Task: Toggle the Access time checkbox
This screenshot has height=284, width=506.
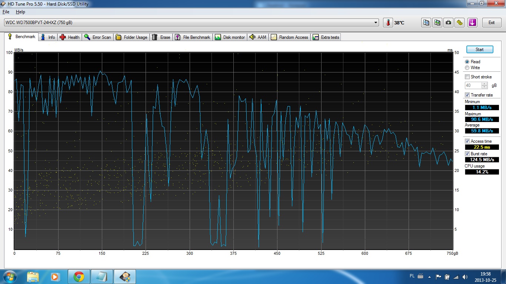Action: (x=467, y=141)
